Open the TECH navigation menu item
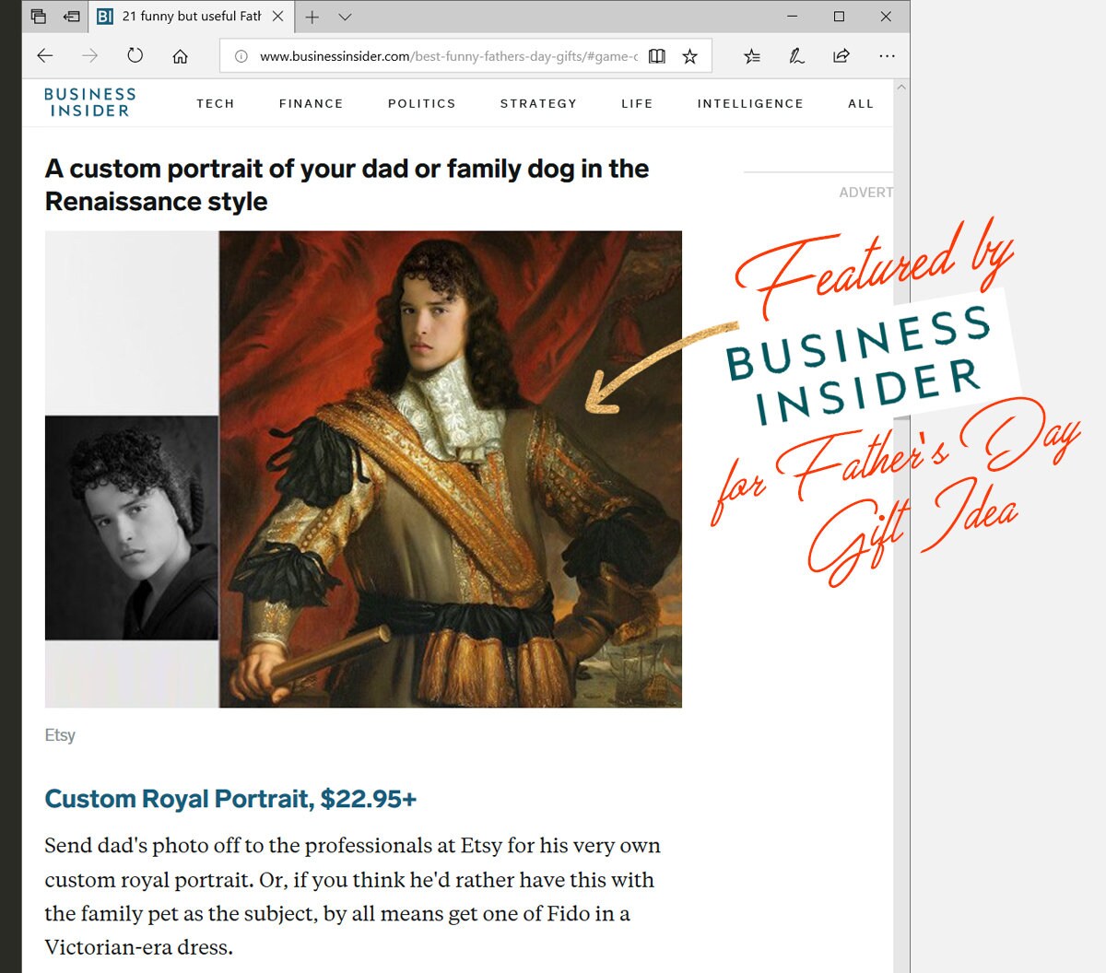The height and width of the screenshot is (973, 1106). (x=216, y=103)
